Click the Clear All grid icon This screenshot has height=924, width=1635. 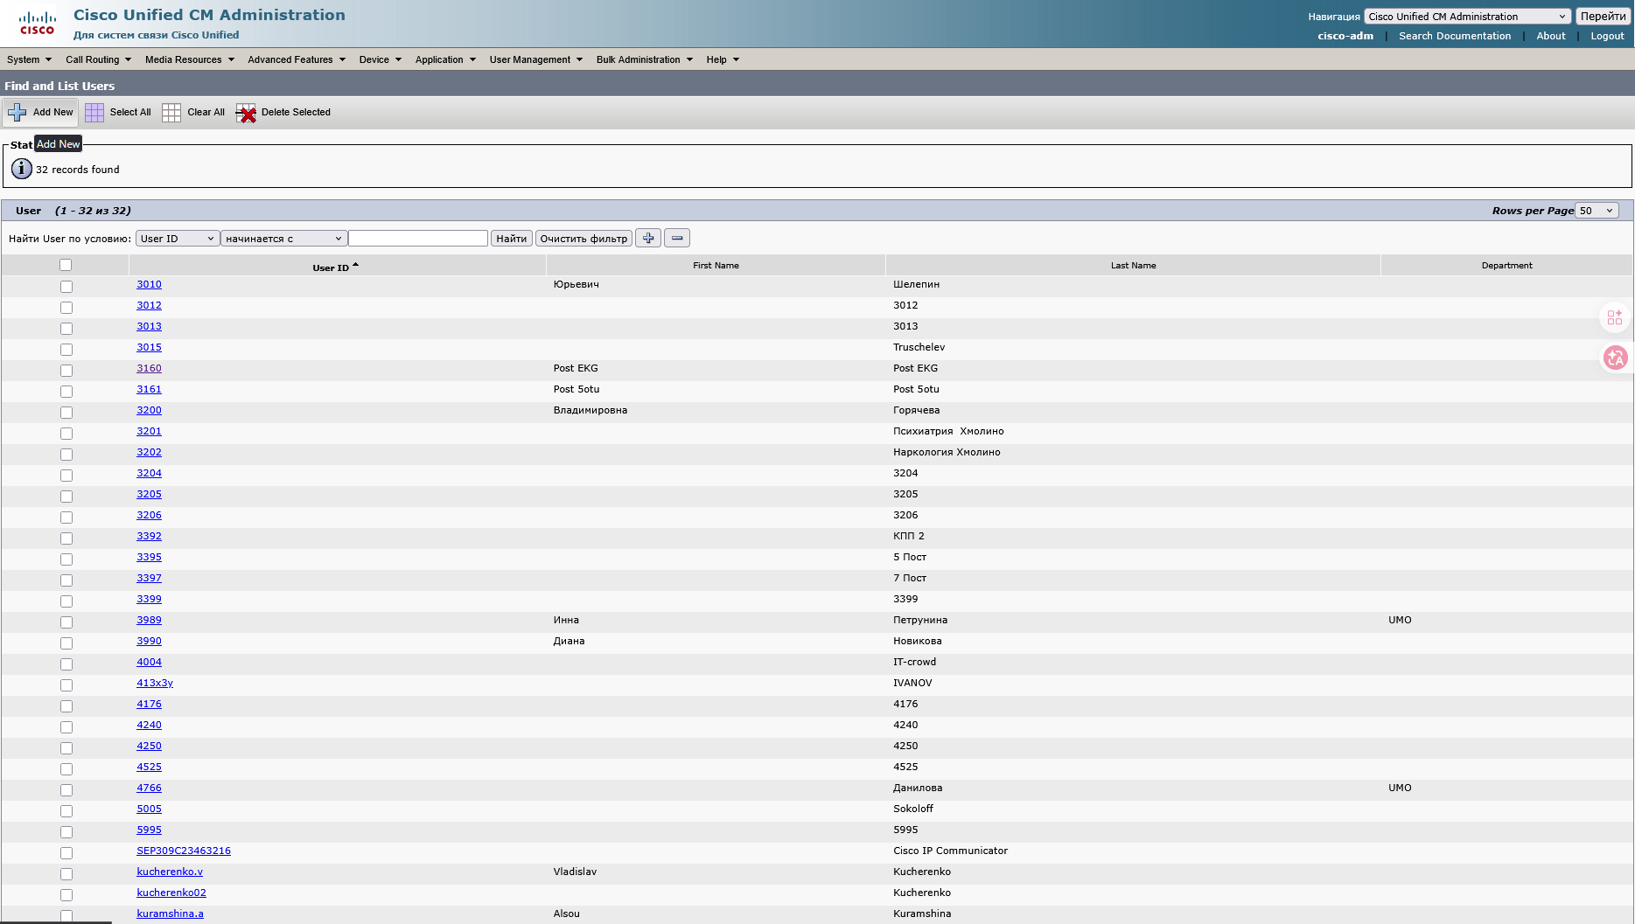tap(171, 113)
